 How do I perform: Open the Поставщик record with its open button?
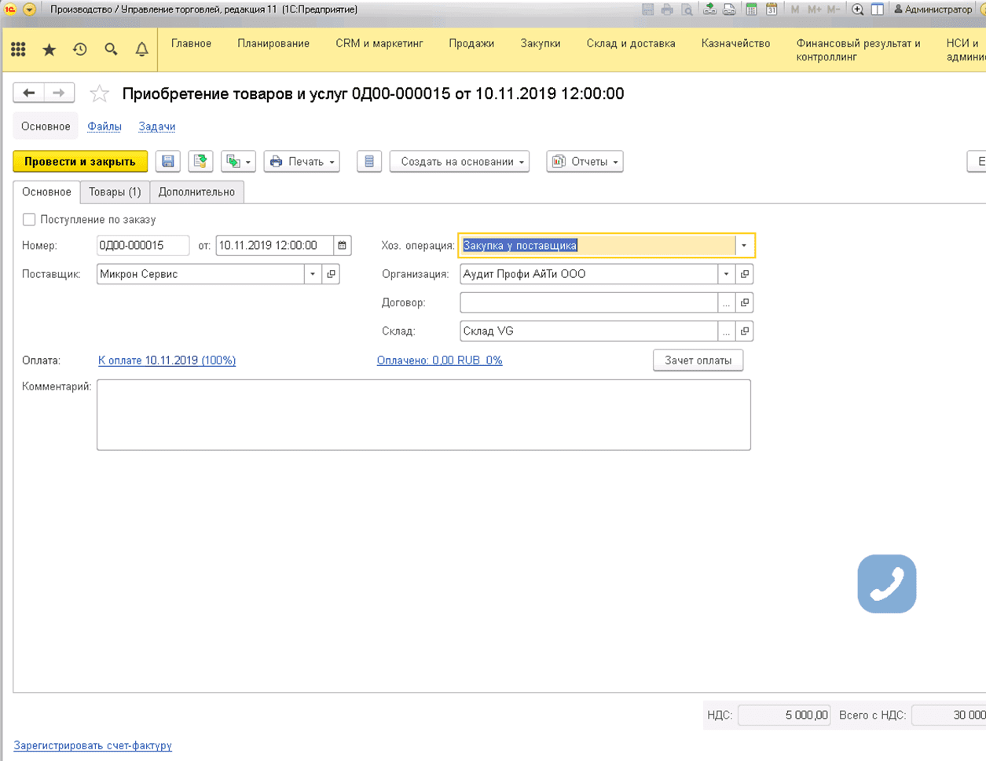tap(332, 274)
